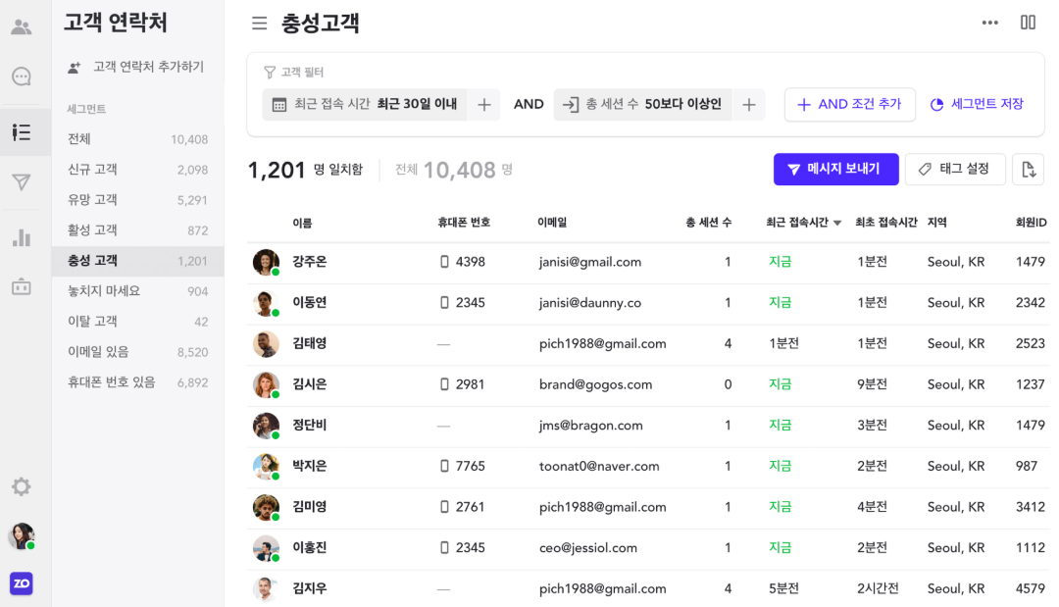
Task: Open the bar chart statistics icon
Action: tap(22, 237)
